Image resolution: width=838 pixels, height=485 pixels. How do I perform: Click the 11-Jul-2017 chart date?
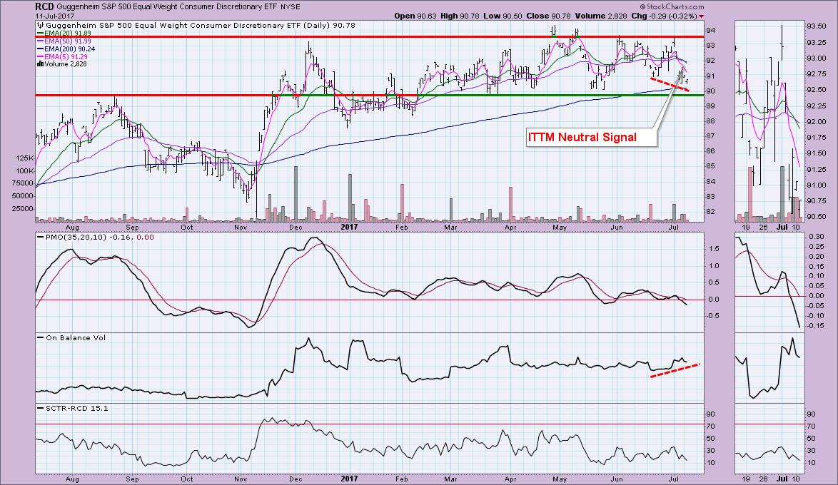[54, 16]
